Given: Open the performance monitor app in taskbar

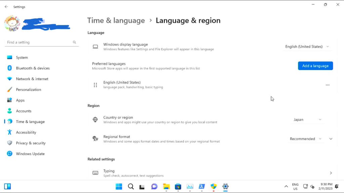Looking at the screenshot, I should 190,186.
